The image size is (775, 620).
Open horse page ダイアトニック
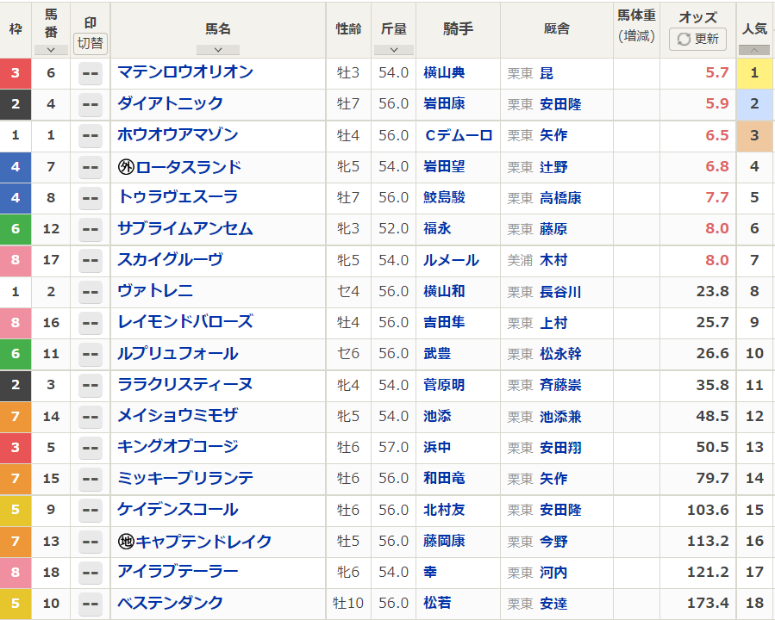pos(170,103)
